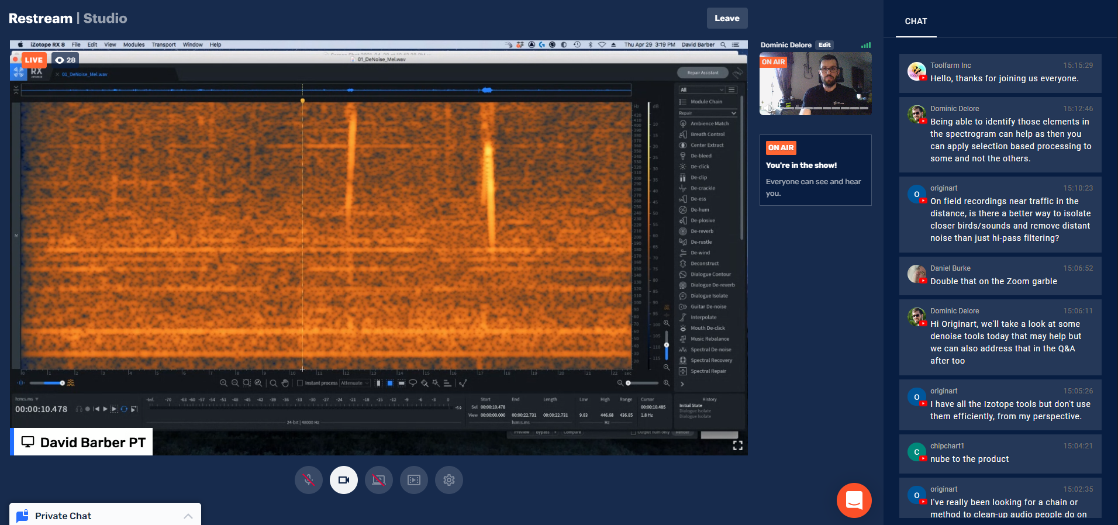Open the De-ess module
The image size is (1118, 525).
[x=692, y=199]
